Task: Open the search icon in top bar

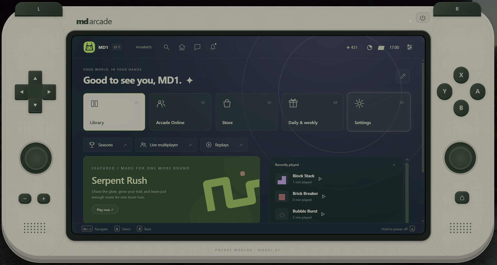Action: coord(166,47)
